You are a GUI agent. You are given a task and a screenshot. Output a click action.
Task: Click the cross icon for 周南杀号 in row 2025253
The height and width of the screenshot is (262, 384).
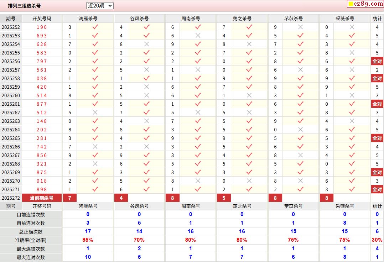click(198, 36)
